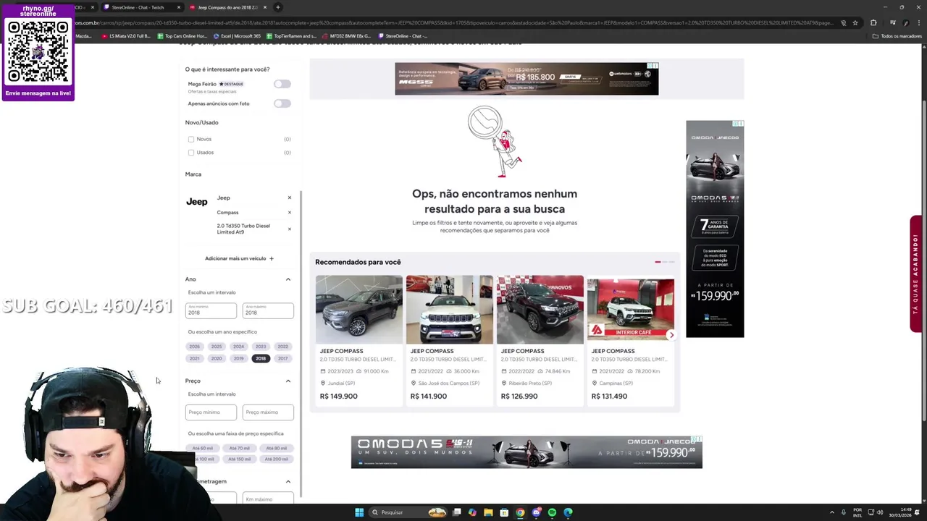
Task: Open Copilot from the taskbar
Action: (473, 512)
